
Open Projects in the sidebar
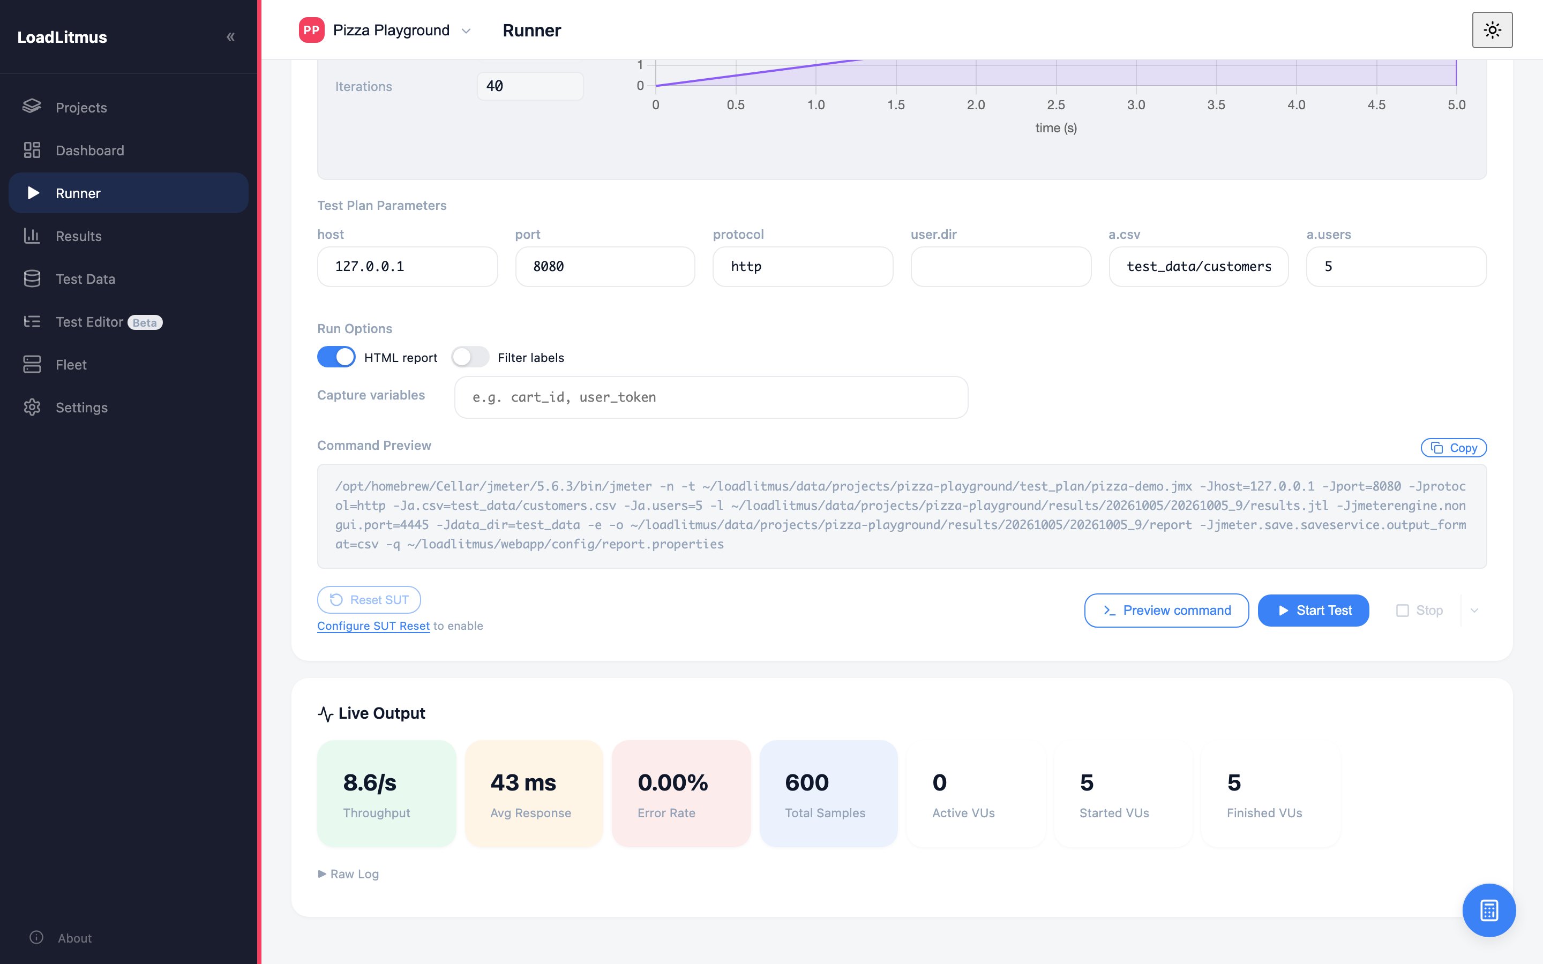128,107
